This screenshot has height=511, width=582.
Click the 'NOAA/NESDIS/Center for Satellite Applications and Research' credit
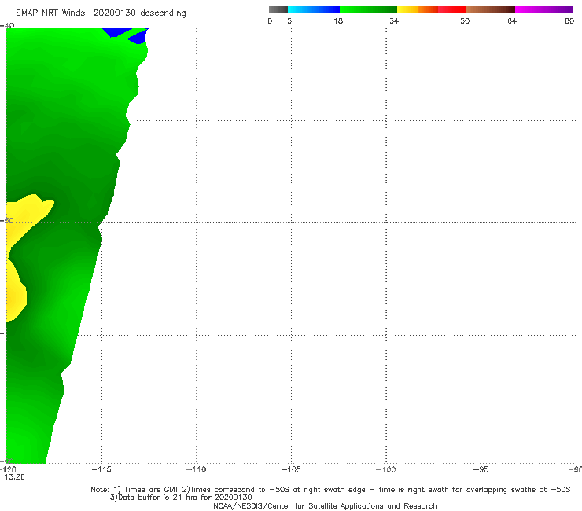(x=325, y=506)
